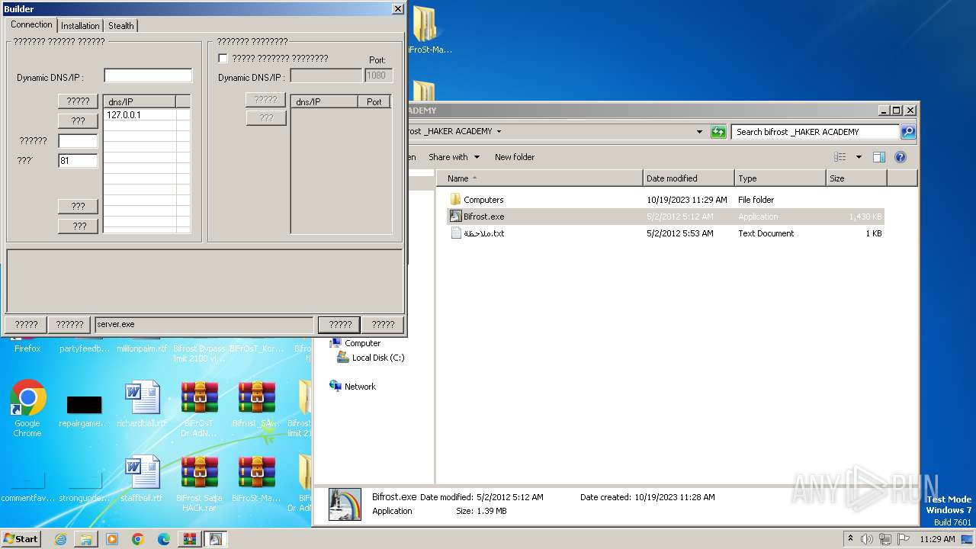Screen dimensions: 976x549
Task: Open Google Chrome desktop shortcut
Action: pyautogui.click(x=27, y=408)
